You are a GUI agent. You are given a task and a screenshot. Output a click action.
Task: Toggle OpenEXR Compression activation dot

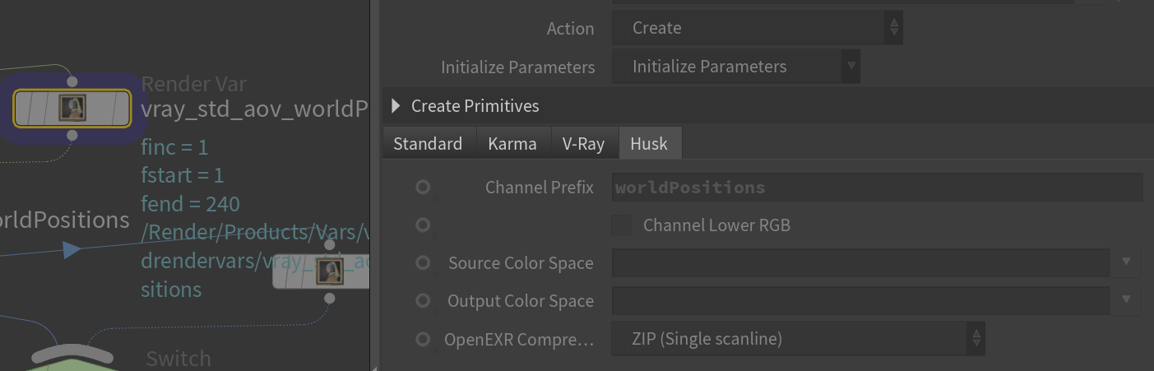(x=423, y=339)
